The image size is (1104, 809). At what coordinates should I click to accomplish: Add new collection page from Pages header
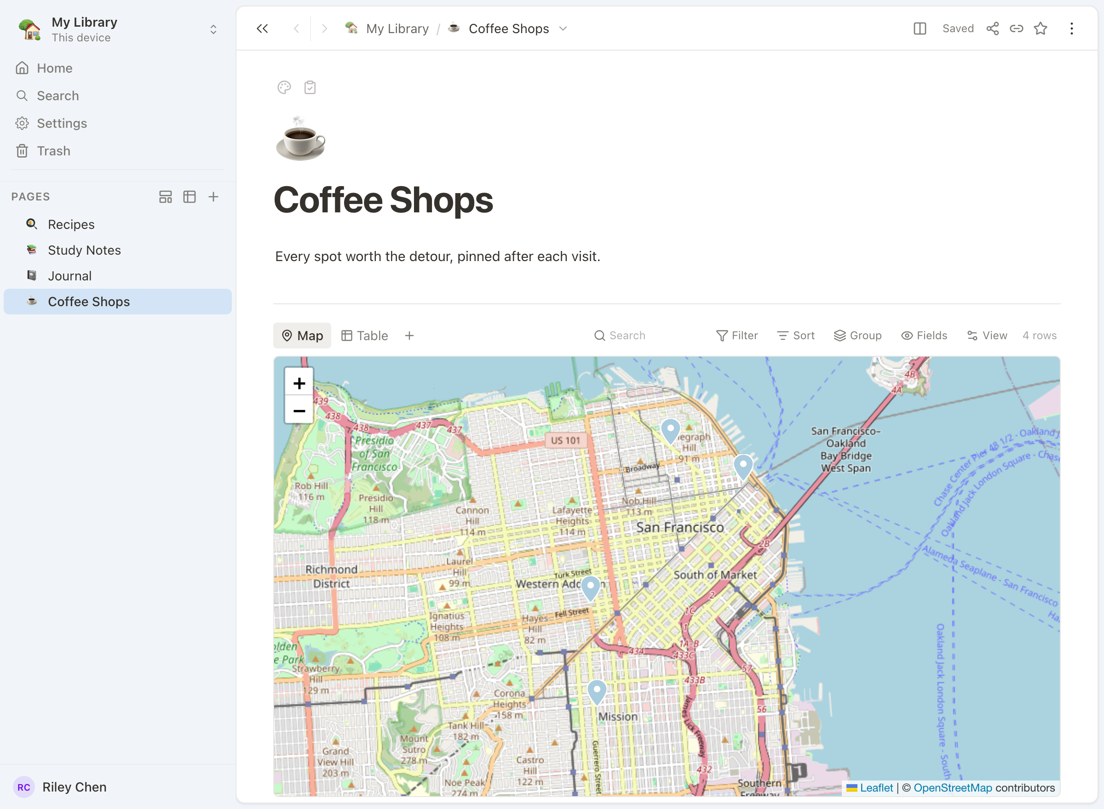pos(166,197)
